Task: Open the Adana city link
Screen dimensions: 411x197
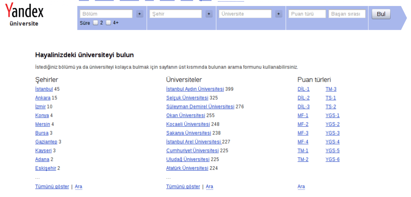Action: [x=42, y=159]
